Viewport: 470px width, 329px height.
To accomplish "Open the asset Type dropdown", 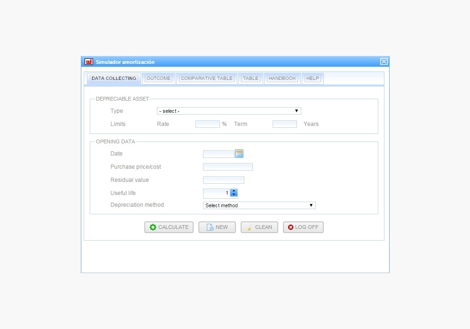I will [229, 111].
